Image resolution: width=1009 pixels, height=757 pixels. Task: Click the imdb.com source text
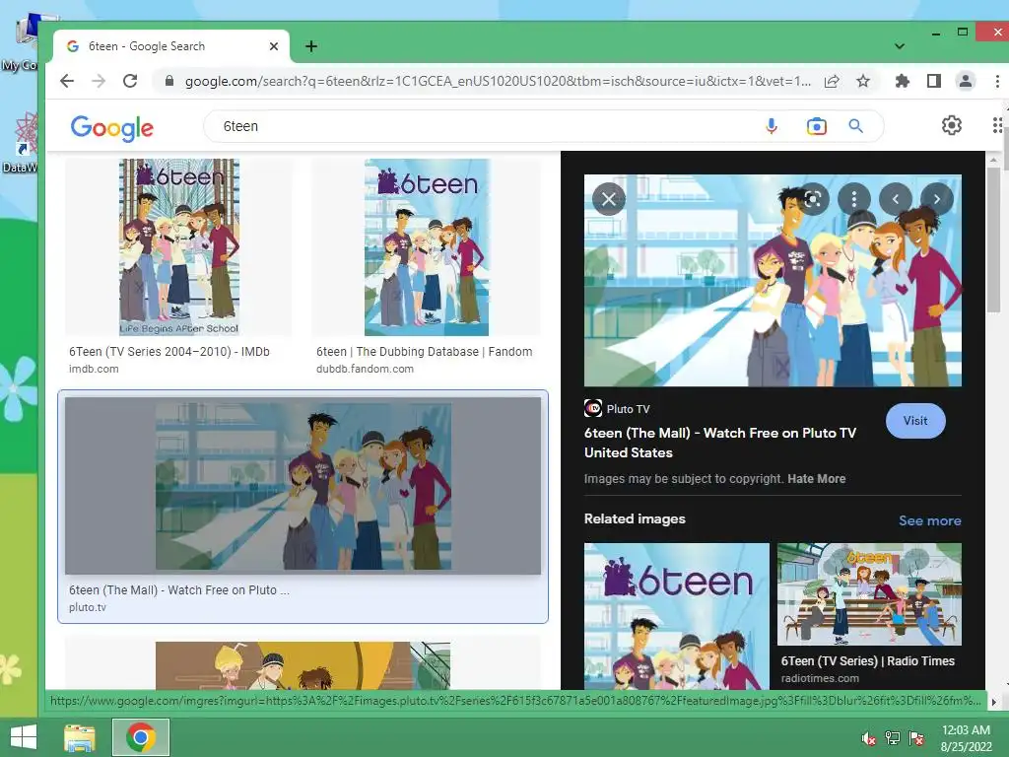(x=94, y=369)
